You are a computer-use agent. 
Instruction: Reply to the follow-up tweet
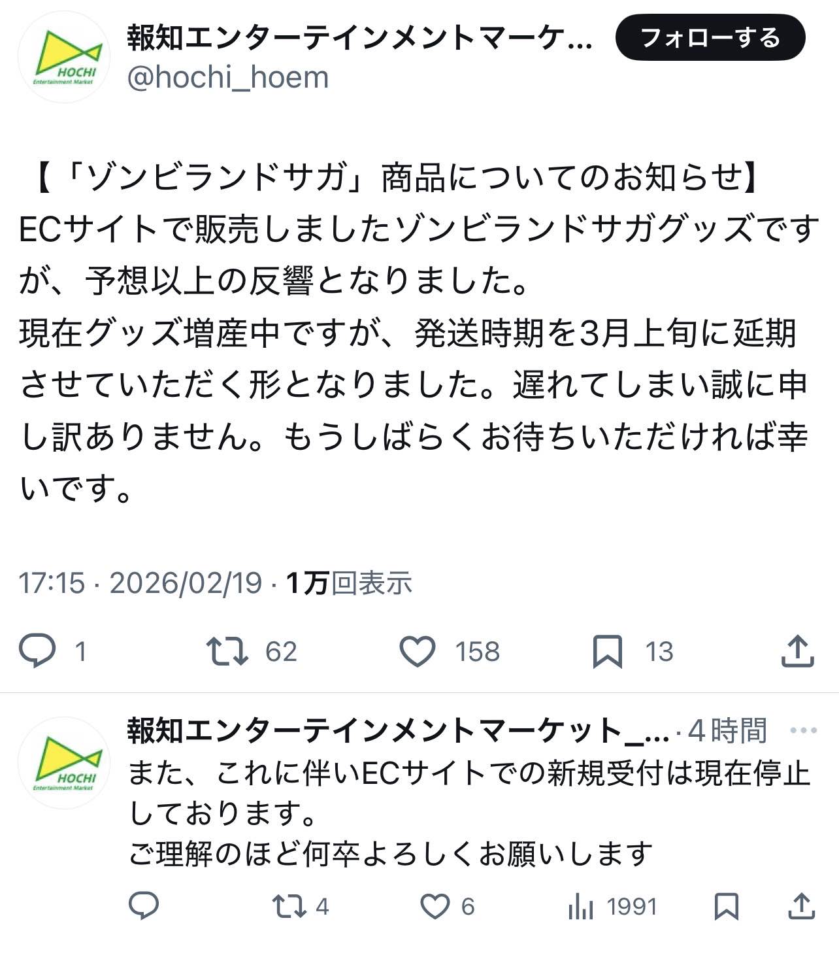pos(144,906)
